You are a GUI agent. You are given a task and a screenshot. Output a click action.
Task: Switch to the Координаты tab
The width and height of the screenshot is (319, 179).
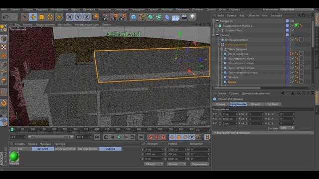[238, 104]
